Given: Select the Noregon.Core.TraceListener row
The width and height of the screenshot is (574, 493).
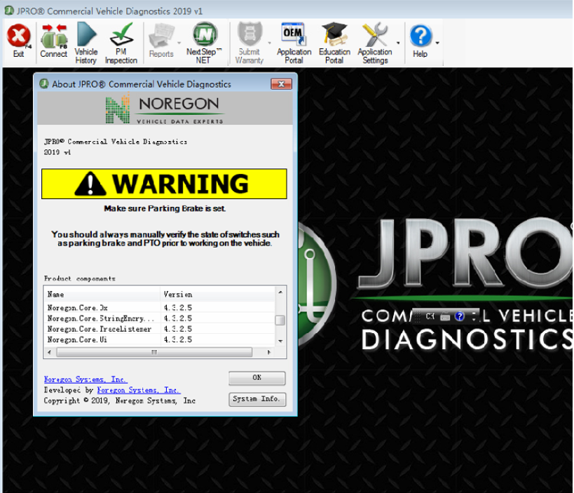Looking at the screenshot, I should 159,329.
